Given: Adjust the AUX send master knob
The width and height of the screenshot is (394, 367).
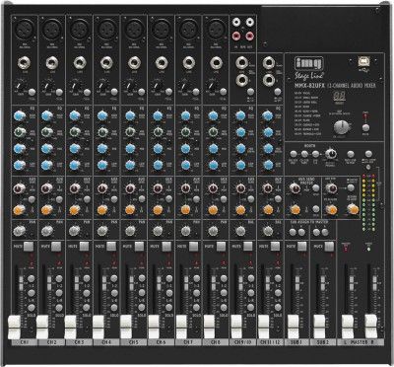Looking at the screenshot, I should [x=295, y=188].
